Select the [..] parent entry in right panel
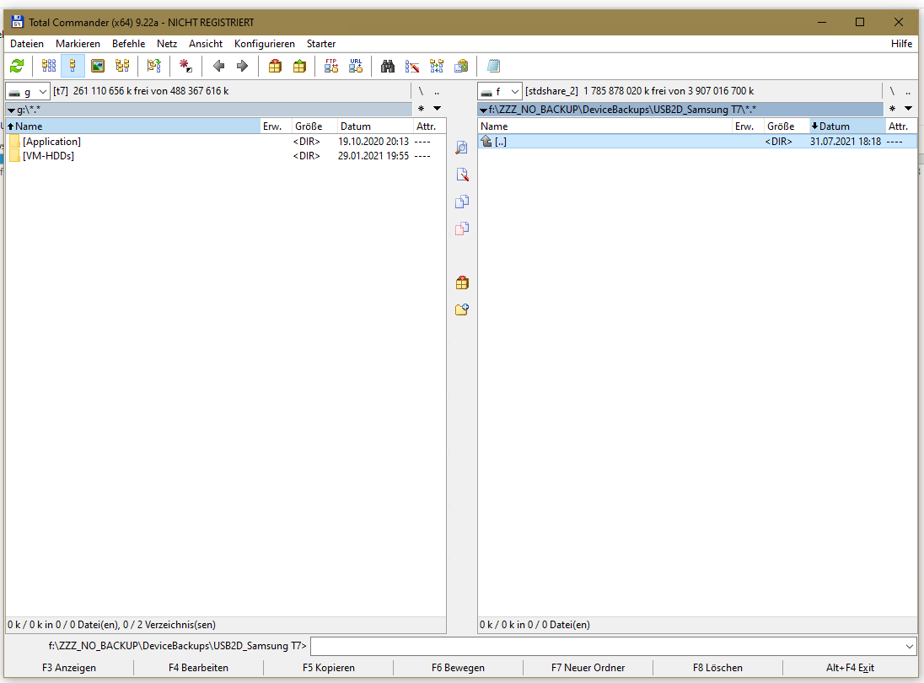Image resolution: width=924 pixels, height=683 pixels. tap(697, 142)
